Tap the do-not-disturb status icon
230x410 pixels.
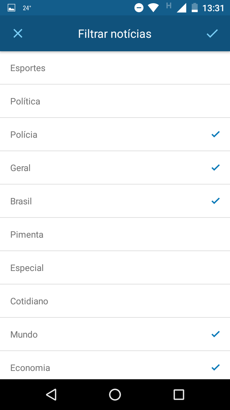(139, 8)
